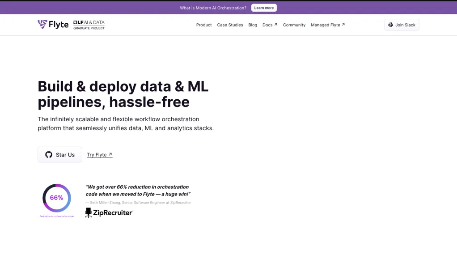Click the 'Reduction in orchestration code' caption
457x259 pixels.
[57, 217]
